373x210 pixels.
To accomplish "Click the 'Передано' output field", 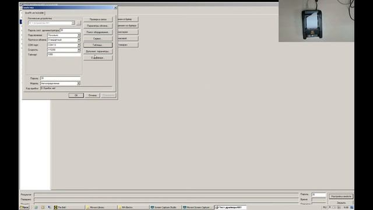I will 166,199.
